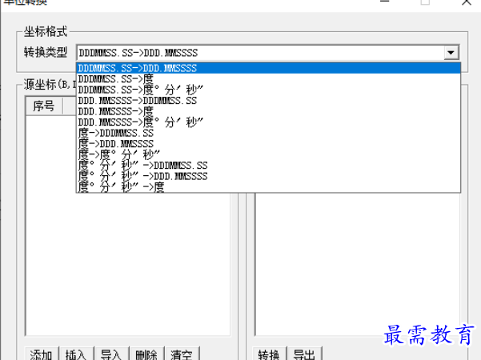This screenshot has width=481, height=360.
Task: Select 度->DDD.MMSSSS option
Action: pos(268,144)
